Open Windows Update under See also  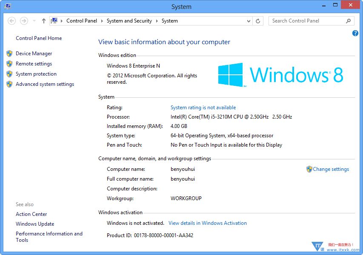pyautogui.click(x=35, y=224)
